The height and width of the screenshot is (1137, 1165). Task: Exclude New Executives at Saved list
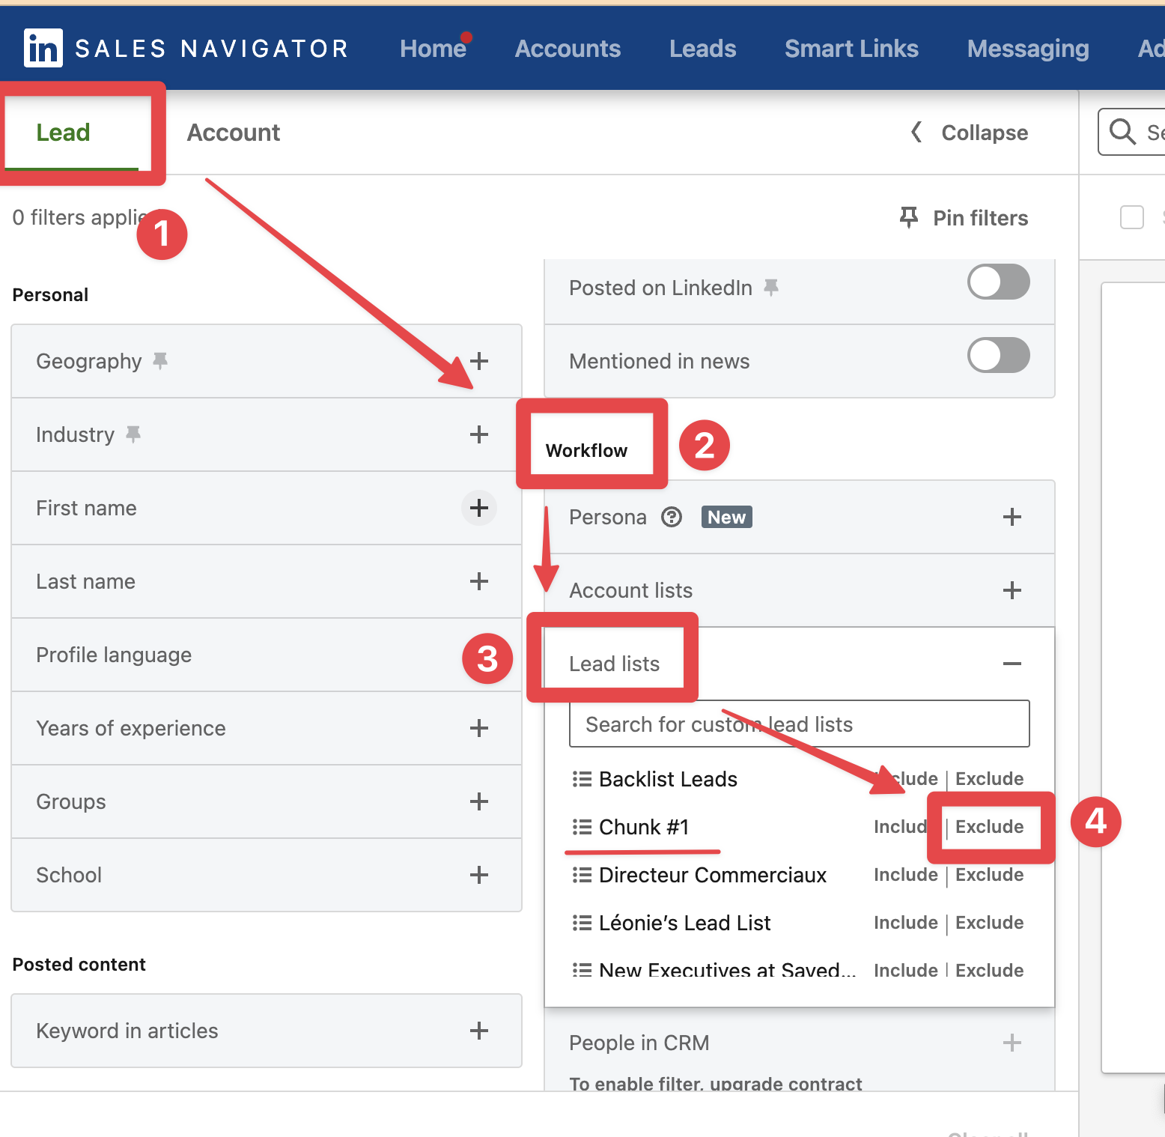coord(989,971)
